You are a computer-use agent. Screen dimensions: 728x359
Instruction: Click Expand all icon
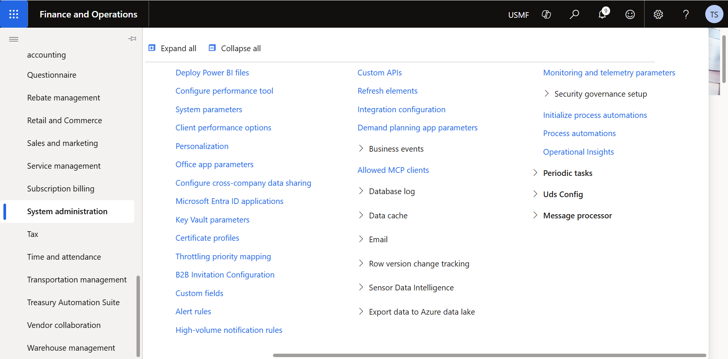tap(152, 48)
